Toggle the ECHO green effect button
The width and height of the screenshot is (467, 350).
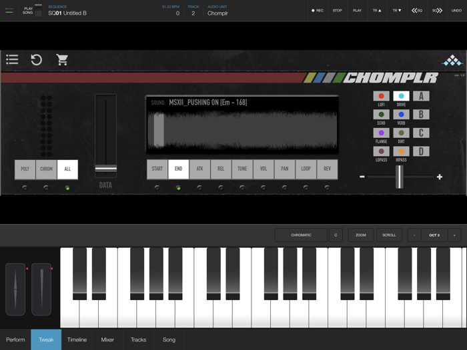tap(381, 115)
